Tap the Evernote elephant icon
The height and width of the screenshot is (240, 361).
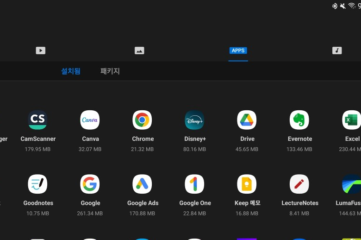click(299, 120)
